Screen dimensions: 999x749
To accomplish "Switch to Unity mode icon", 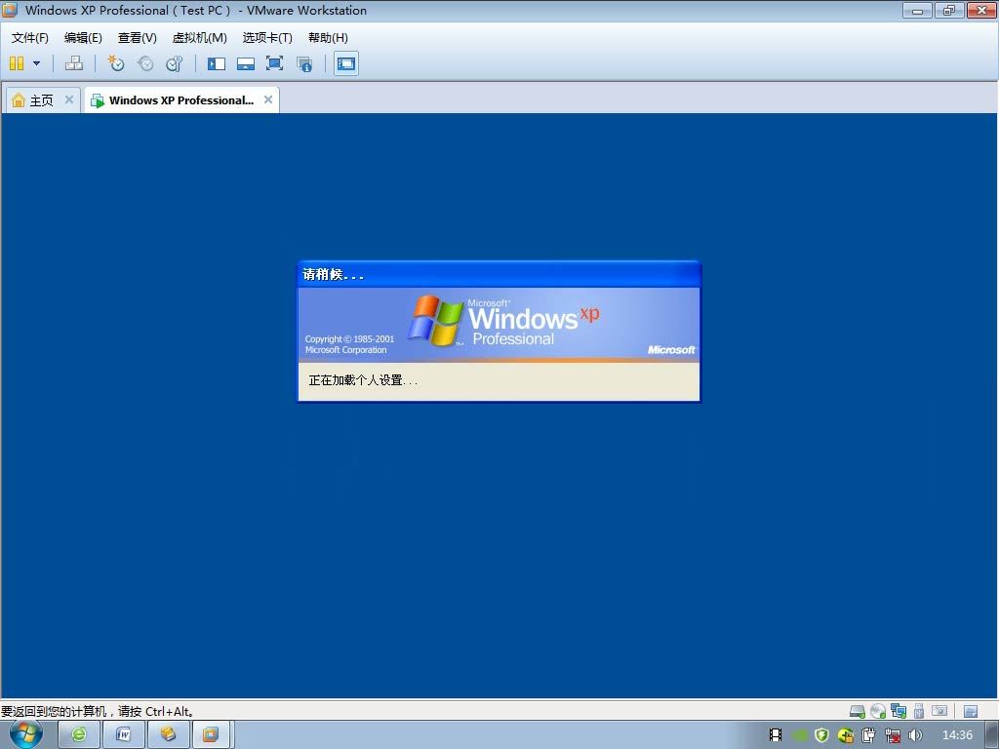I will [304, 63].
